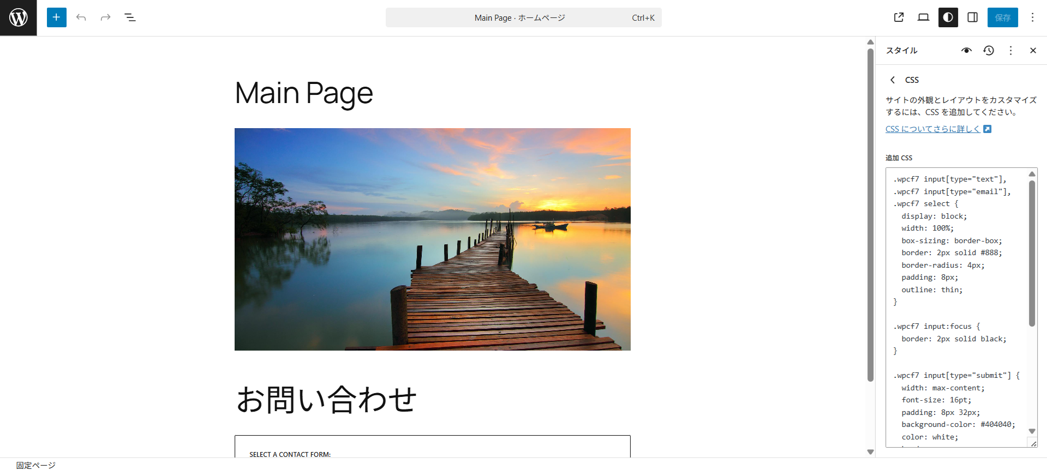Image resolution: width=1047 pixels, height=470 pixels.
Task: Click the CSS textarea scrollbar thumb
Action: coord(1032,254)
